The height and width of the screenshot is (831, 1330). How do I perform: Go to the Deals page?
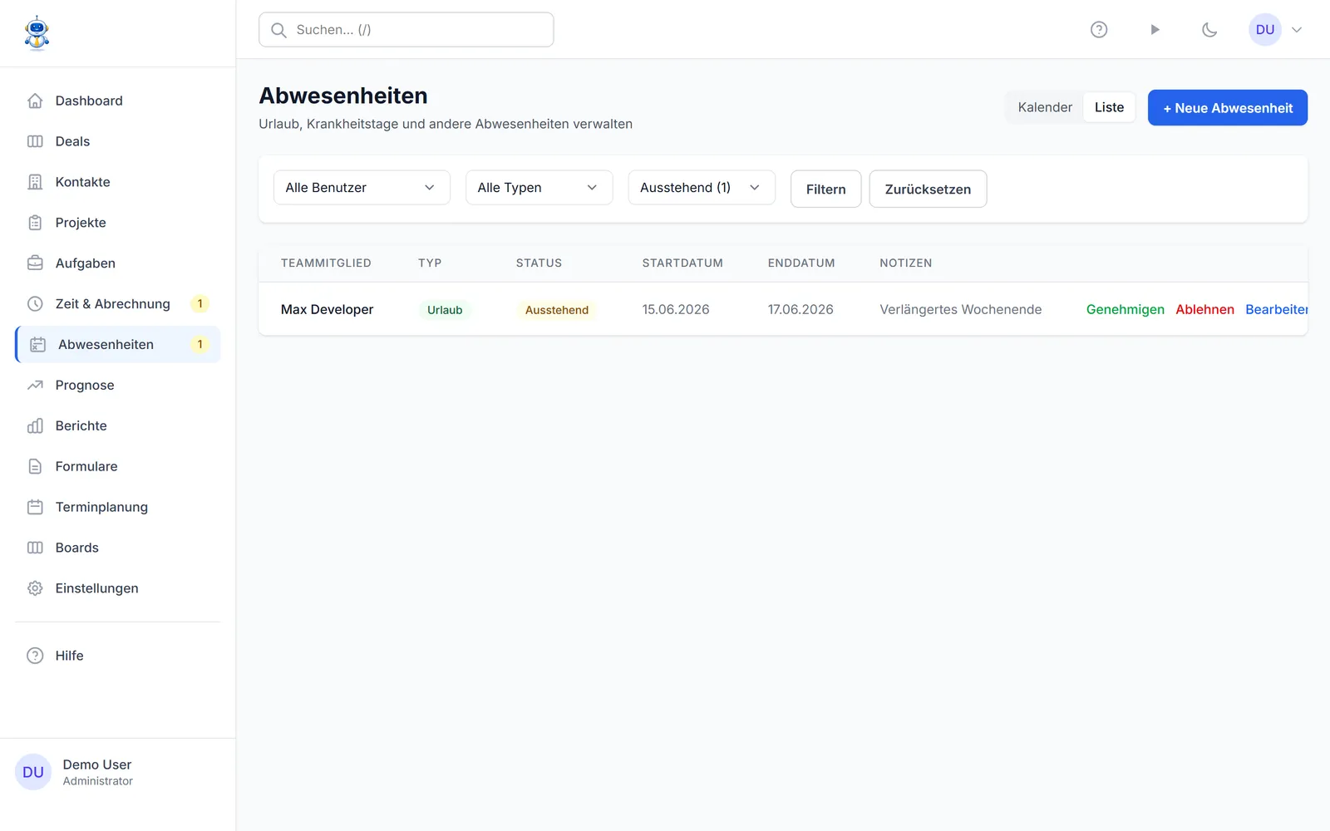[118, 141]
